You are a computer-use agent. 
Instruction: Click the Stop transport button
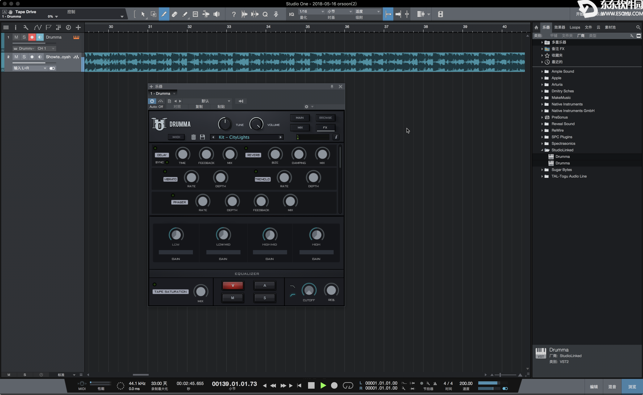(x=311, y=385)
